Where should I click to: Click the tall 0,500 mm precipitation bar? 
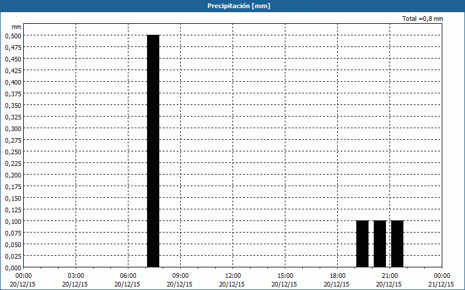point(153,151)
